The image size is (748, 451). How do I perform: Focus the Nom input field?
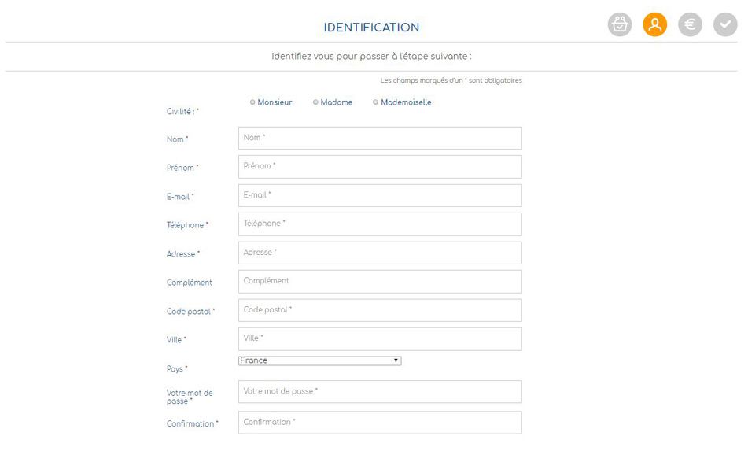coord(379,138)
